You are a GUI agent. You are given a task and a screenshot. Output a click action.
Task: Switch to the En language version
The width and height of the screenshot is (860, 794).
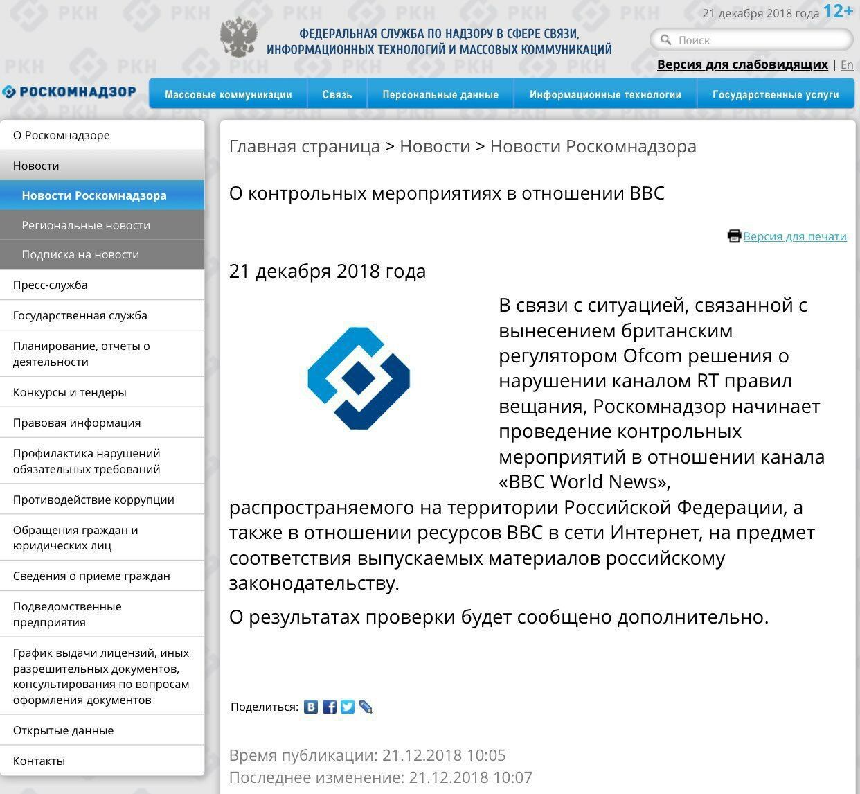[x=847, y=64]
